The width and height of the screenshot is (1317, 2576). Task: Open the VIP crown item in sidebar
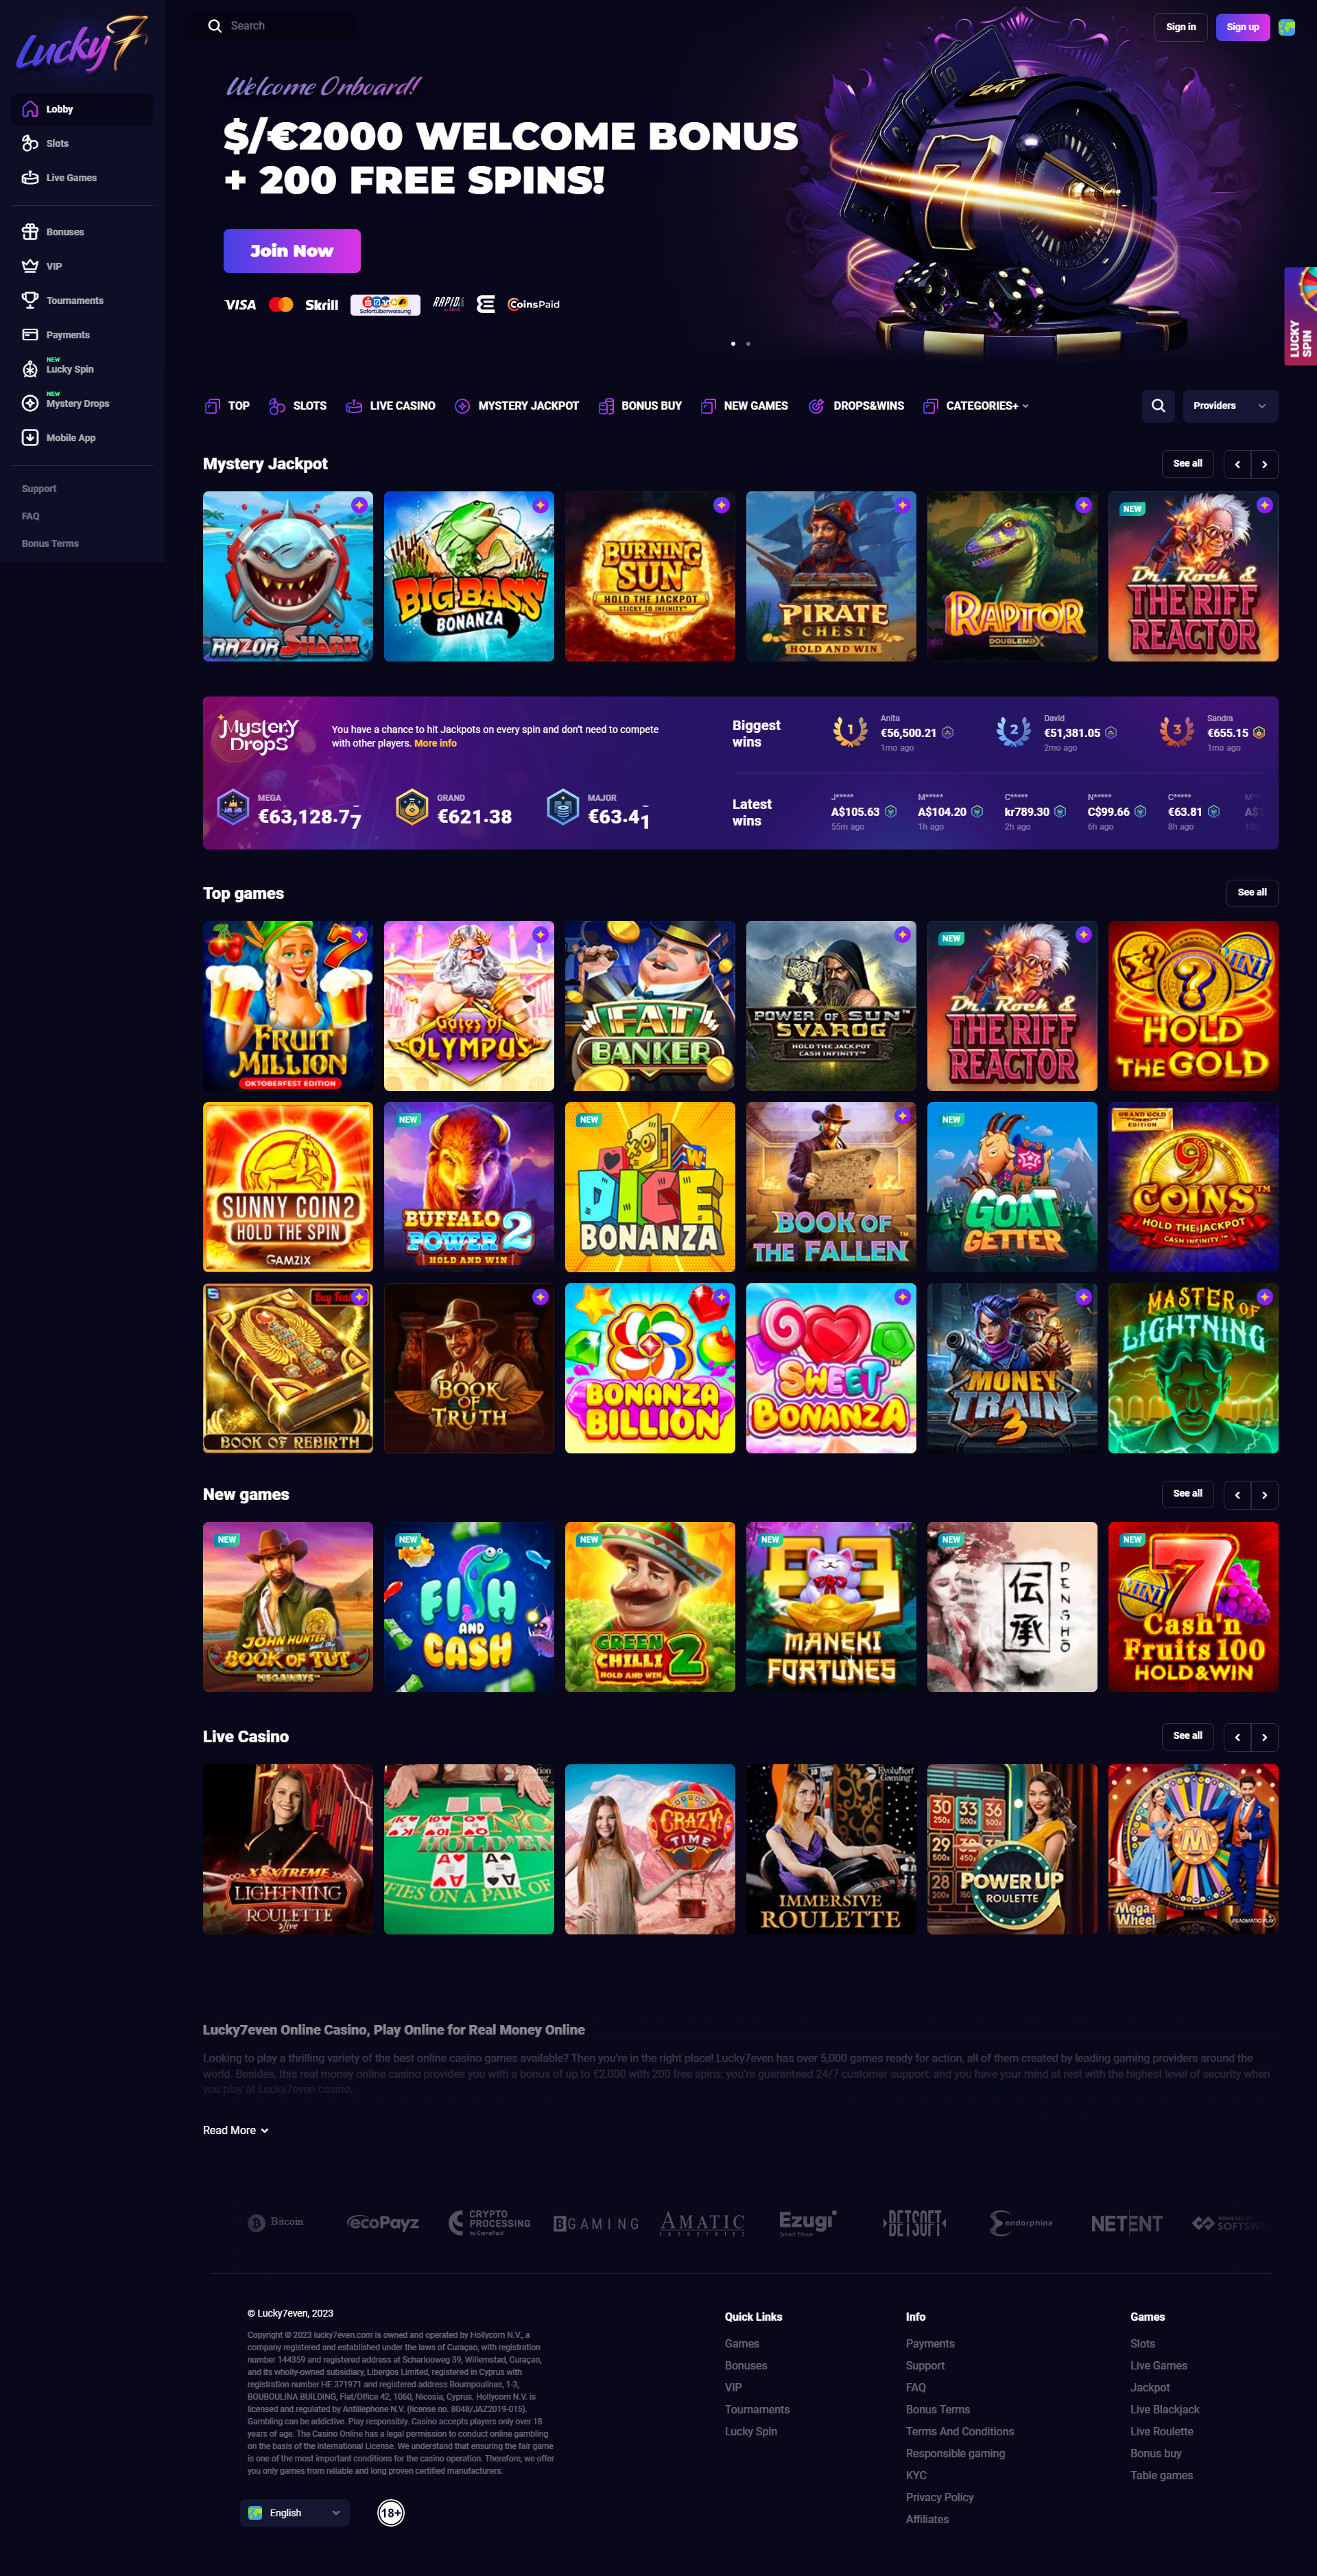(82, 266)
